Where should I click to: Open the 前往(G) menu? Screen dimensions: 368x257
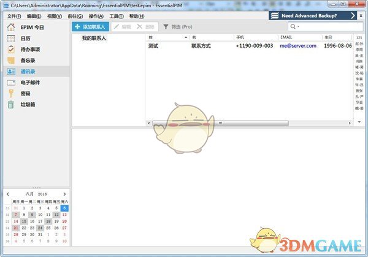point(75,16)
